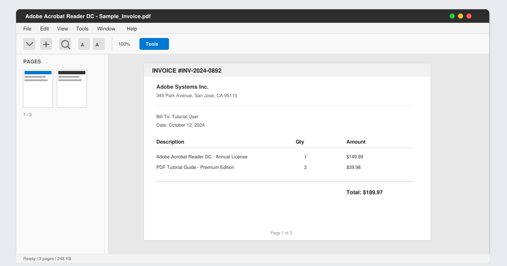Open the File menu
Screen dimensions: 507x266
[x=27, y=29]
